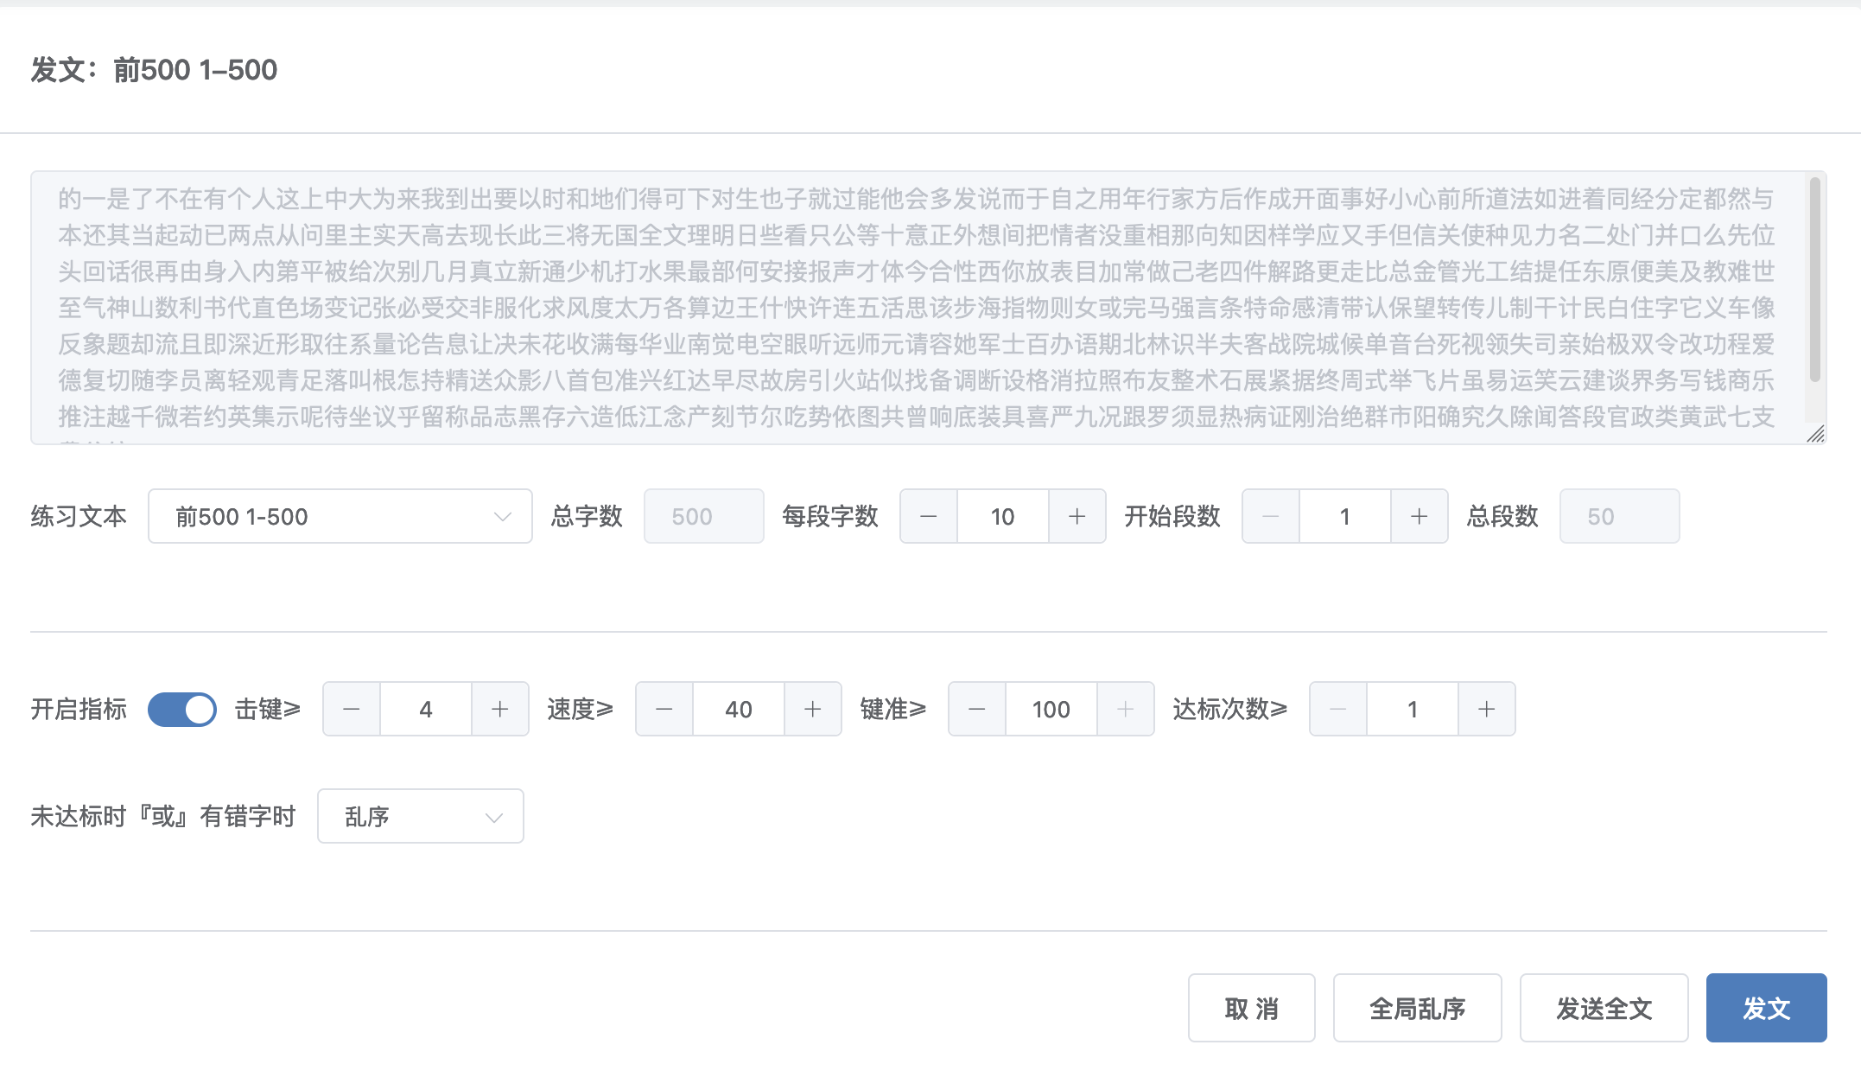
Task: Click the 发文 primary button
Action: [x=1765, y=1008]
